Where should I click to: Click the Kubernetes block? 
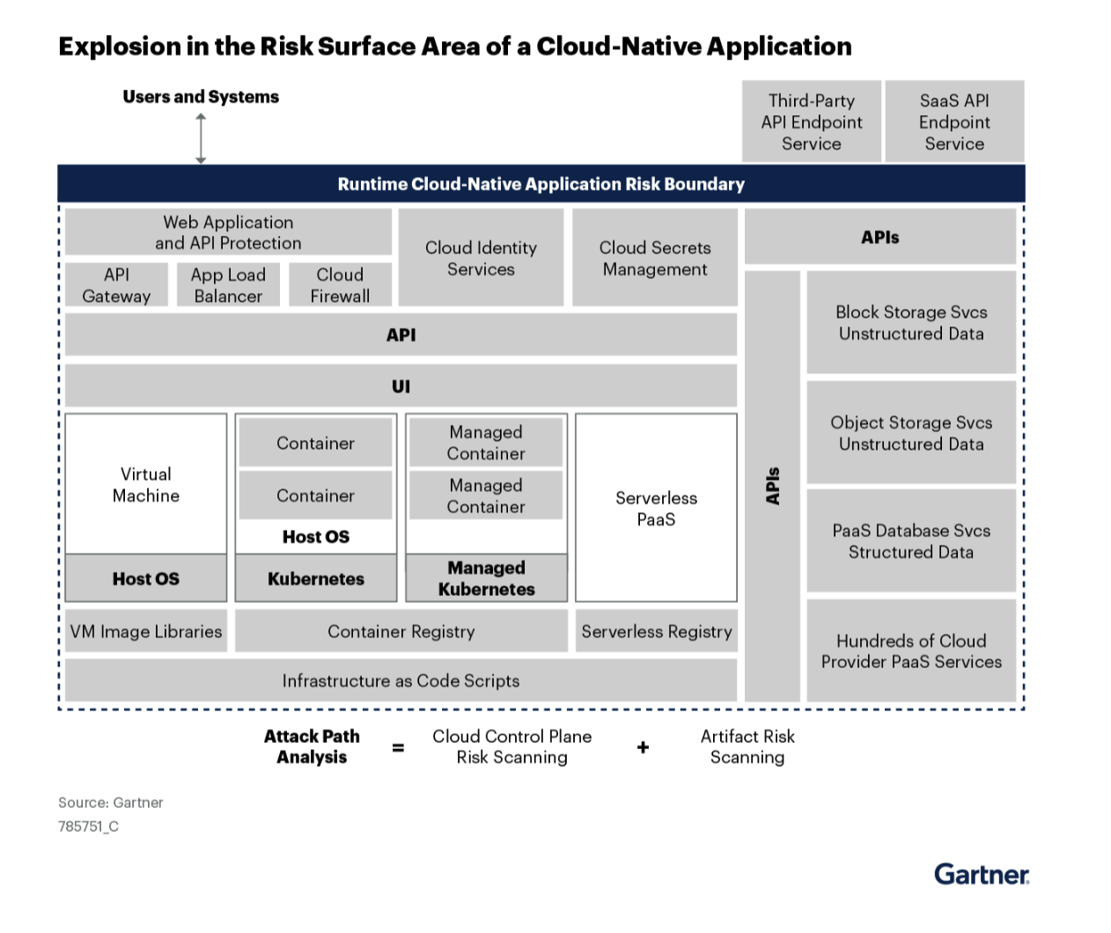pos(315,578)
